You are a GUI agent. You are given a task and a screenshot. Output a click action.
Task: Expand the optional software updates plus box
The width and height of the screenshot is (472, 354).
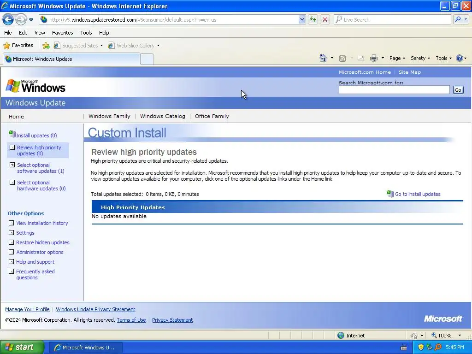(12, 165)
